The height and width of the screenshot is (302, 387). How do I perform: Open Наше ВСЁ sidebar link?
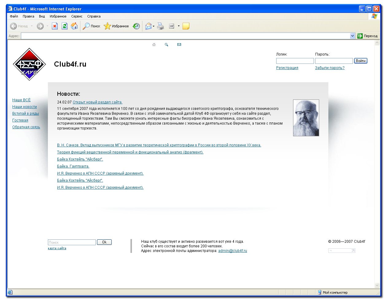(x=21, y=100)
